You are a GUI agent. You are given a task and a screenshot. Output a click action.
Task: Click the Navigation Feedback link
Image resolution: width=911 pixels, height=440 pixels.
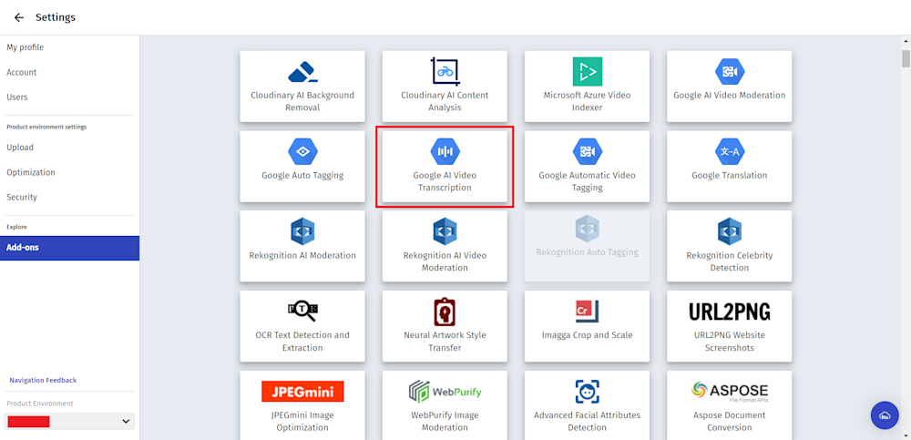point(43,380)
